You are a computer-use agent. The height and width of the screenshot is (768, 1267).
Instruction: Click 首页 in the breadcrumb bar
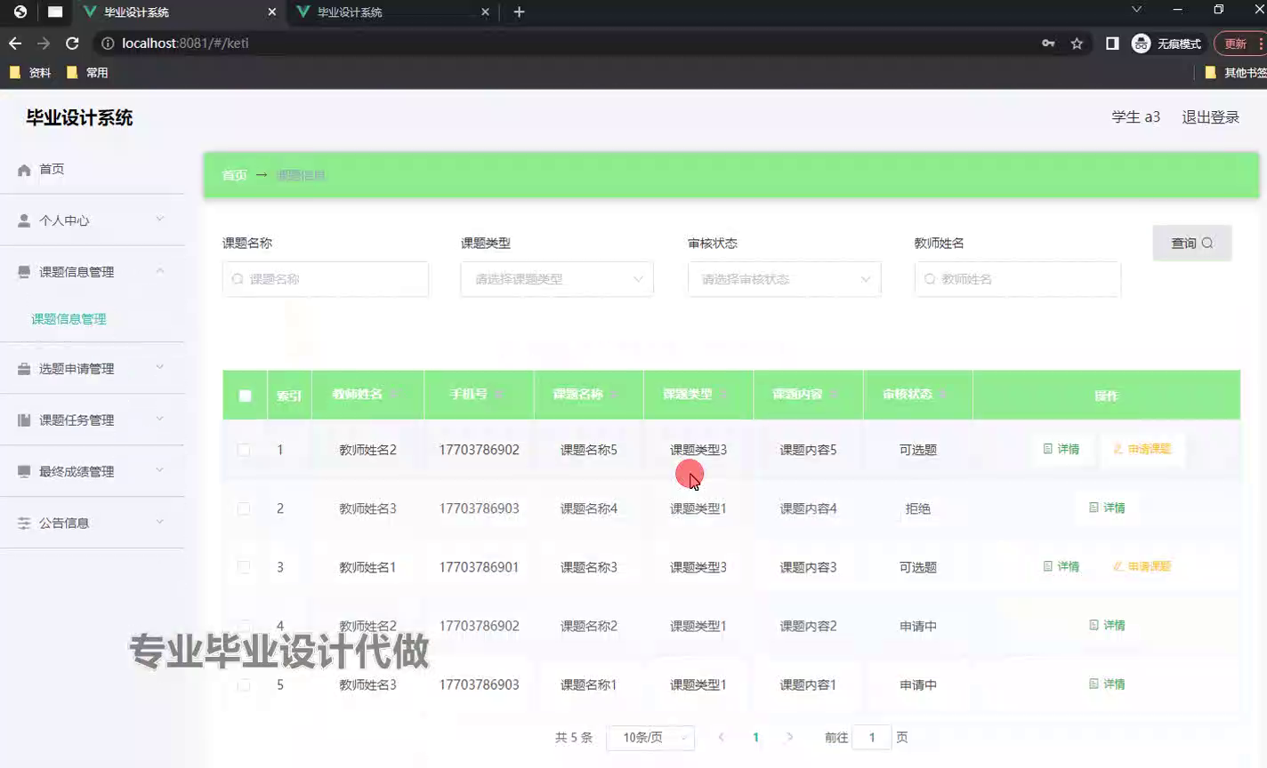click(234, 175)
